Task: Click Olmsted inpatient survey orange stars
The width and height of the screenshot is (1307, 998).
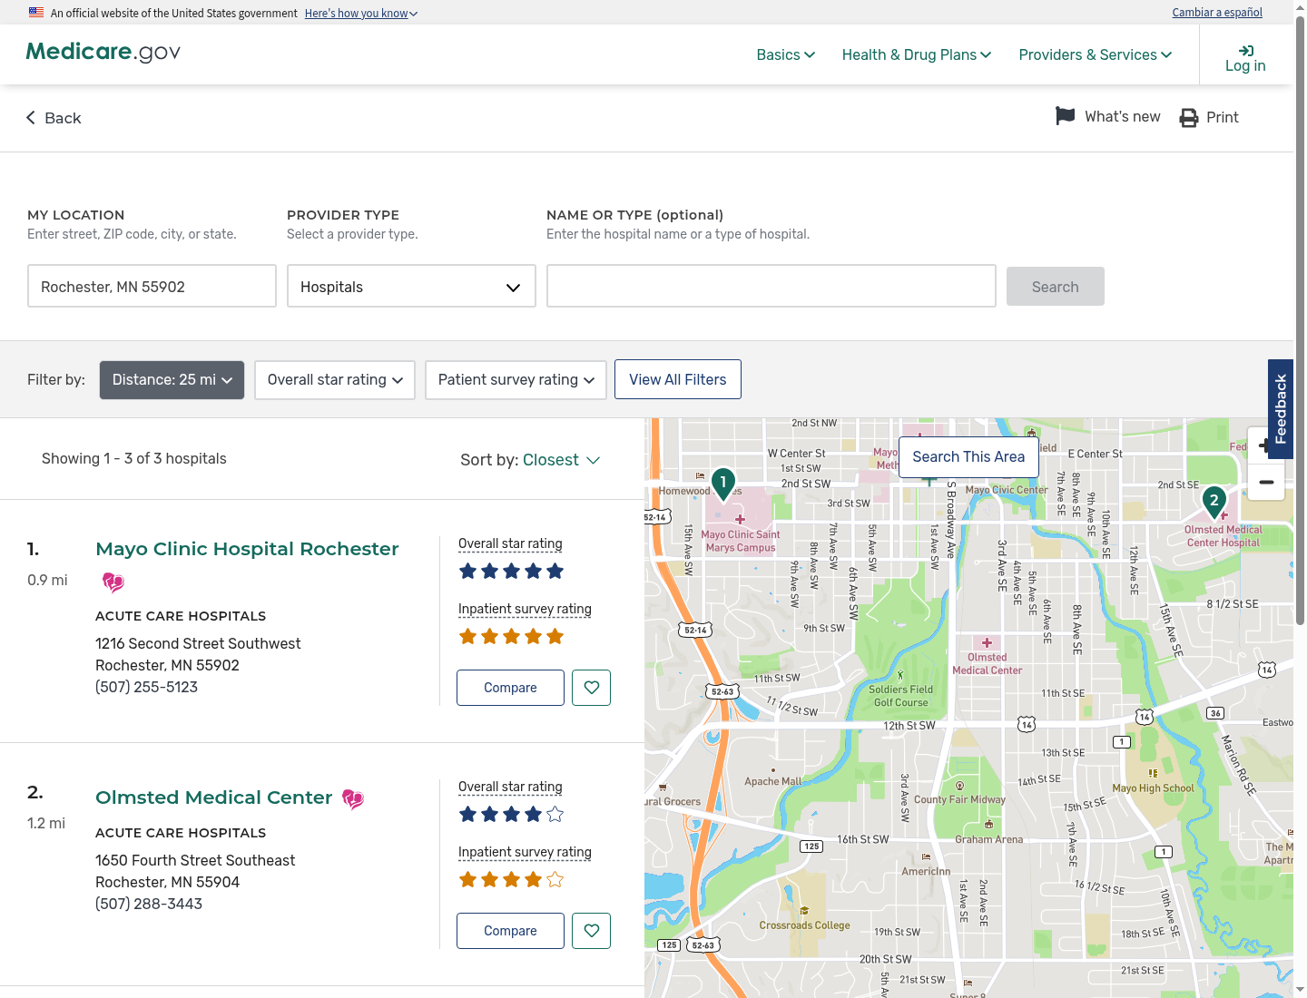Action: pyautogui.click(x=512, y=880)
